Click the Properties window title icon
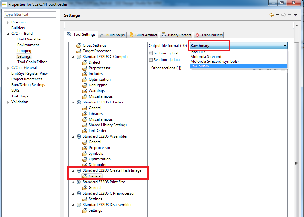 [4, 4]
